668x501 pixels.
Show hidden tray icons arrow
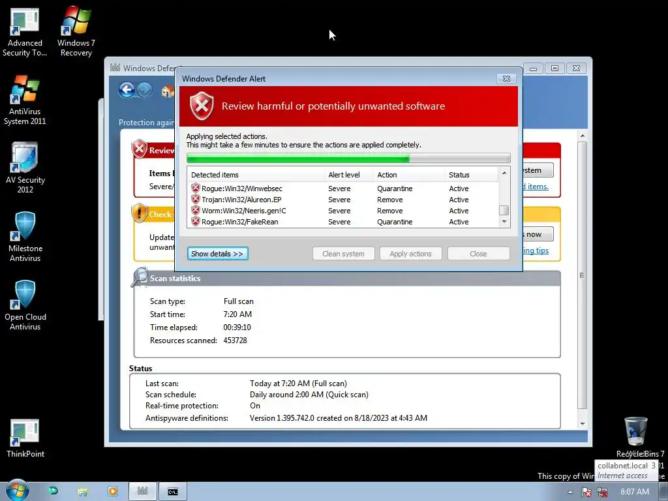(570, 492)
